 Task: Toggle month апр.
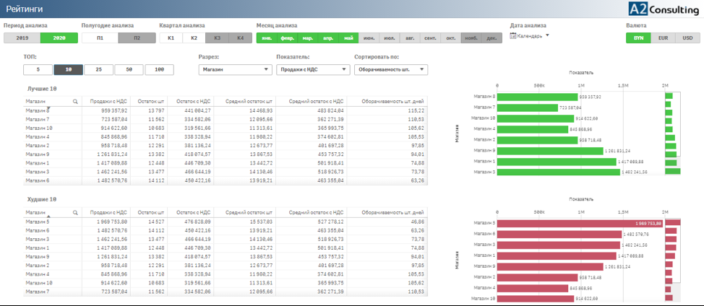[328, 38]
